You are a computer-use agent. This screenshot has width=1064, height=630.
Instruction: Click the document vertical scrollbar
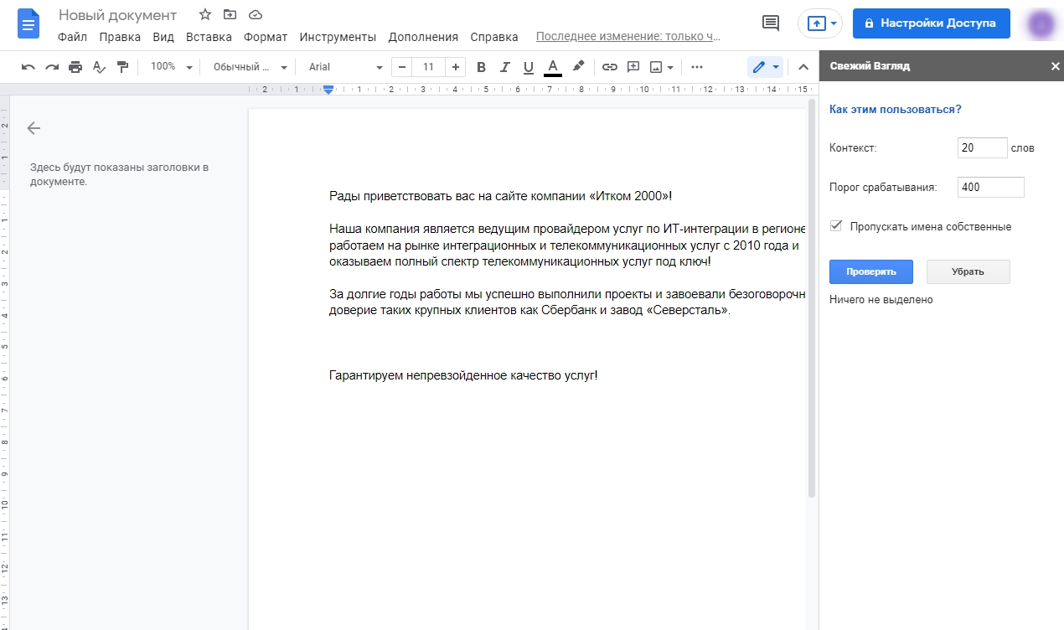pyautogui.click(x=811, y=297)
